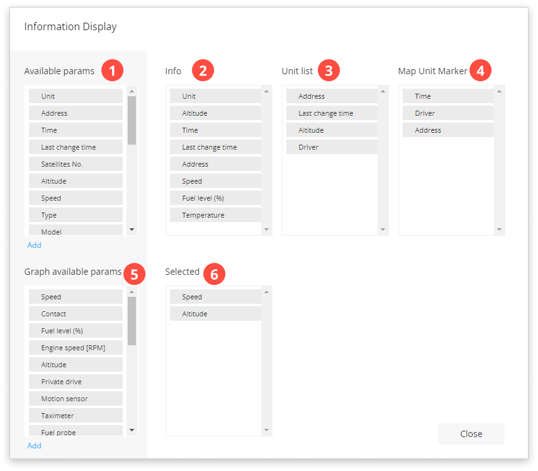The image size is (538, 471).
Task: Click Add link under Available params
Action: click(35, 245)
